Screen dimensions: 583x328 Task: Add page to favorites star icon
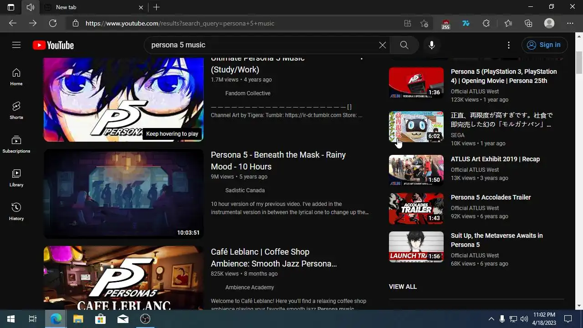[424, 23]
